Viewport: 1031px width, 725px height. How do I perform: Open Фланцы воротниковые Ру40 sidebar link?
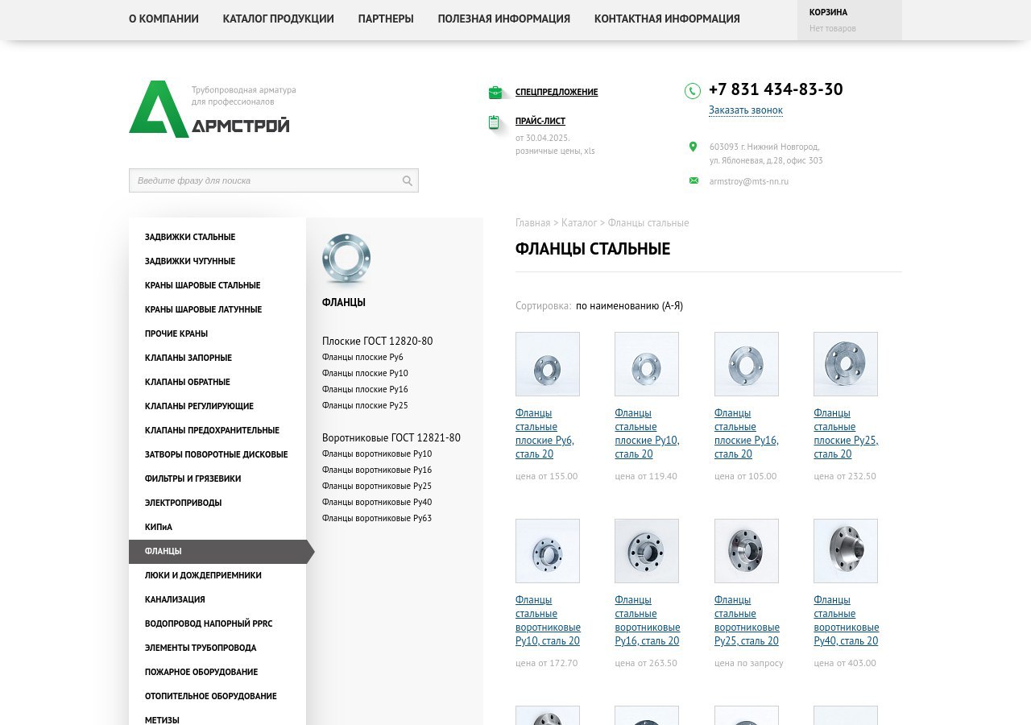tap(377, 502)
